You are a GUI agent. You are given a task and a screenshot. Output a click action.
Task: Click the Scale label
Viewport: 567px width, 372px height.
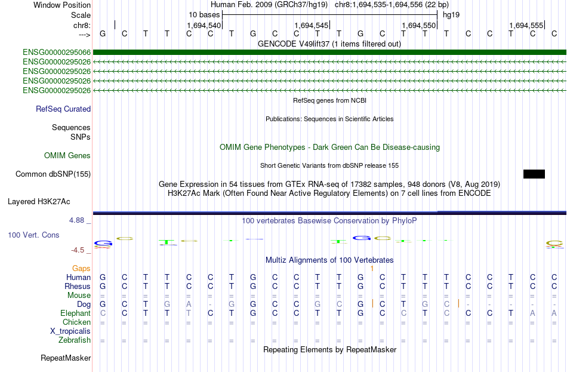pos(81,15)
